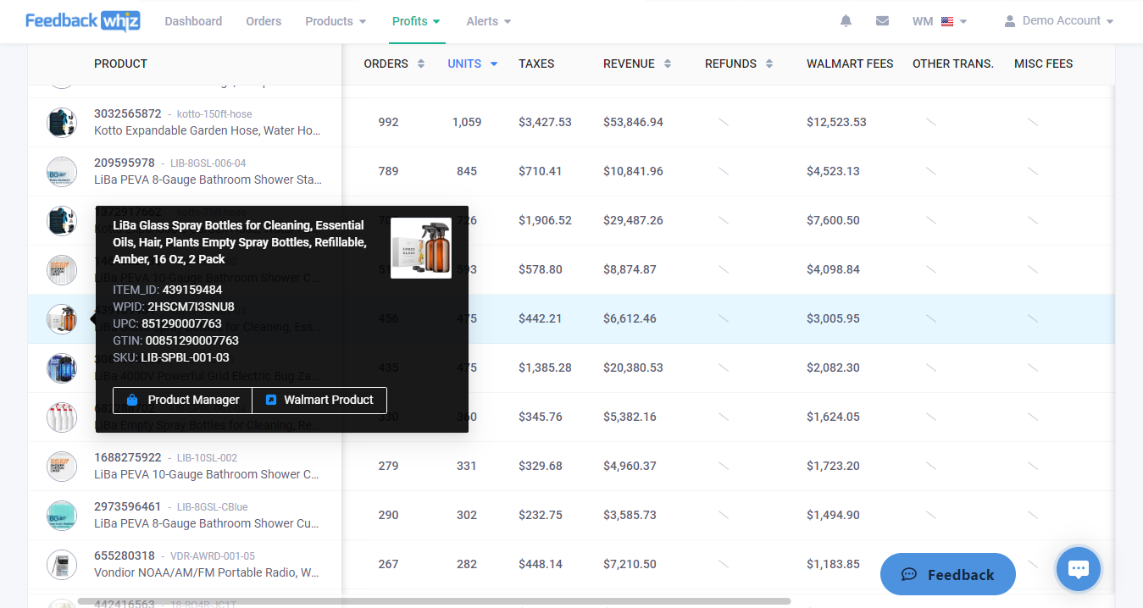Click Walmart fees value $4,098.84

833,269
